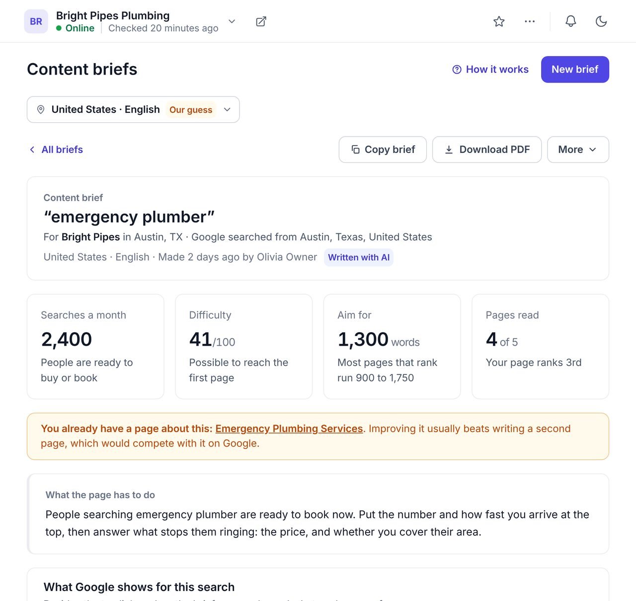The image size is (636, 601).
Task: Click the People are ready to buy or book text
Action: click(x=87, y=370)
